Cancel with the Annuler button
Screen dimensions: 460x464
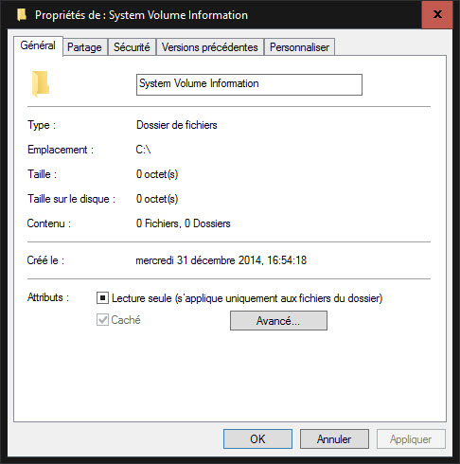click(334, 439)
